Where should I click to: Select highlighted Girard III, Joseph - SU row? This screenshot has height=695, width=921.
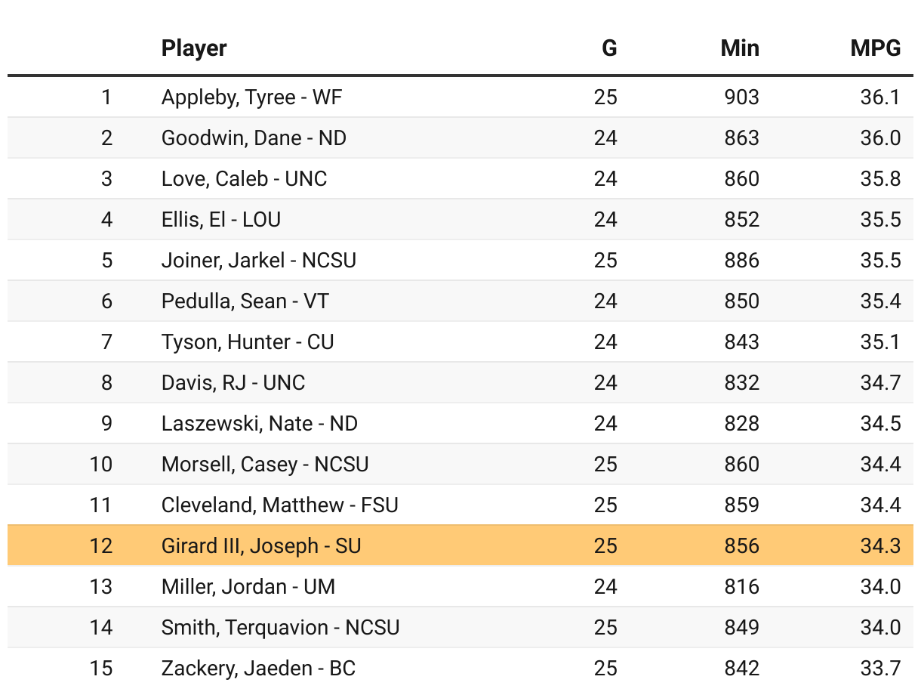[261, 545]
